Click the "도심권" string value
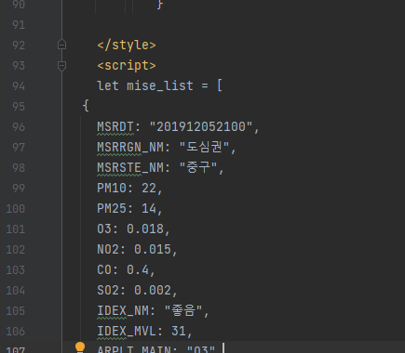 205,148
